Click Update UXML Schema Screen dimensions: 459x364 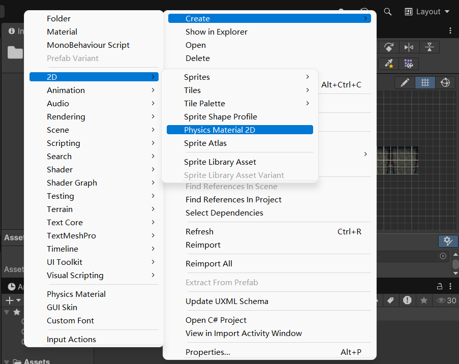pos(269,301)
